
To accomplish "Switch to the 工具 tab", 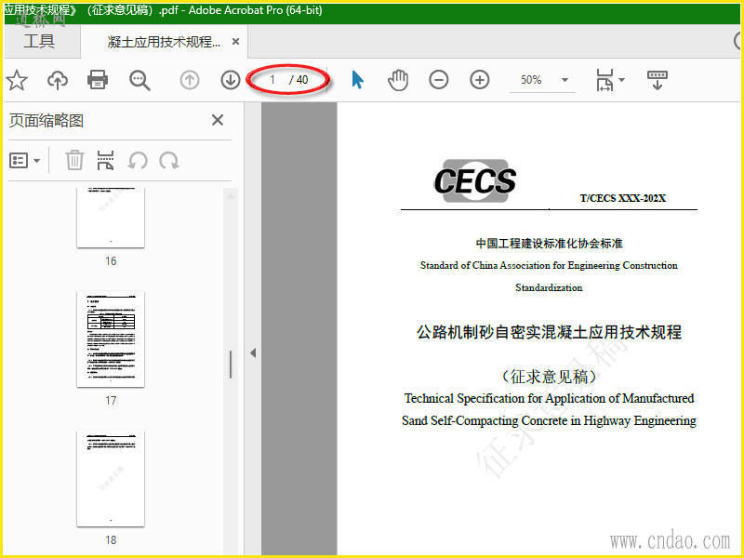I will 39,41.
